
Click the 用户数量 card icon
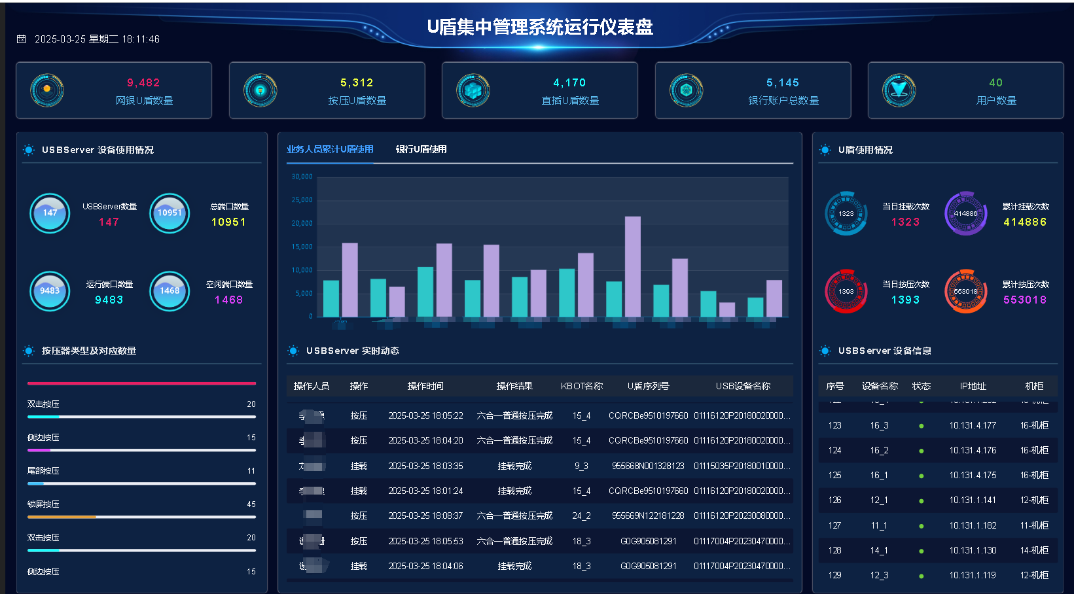coord(899,90)
